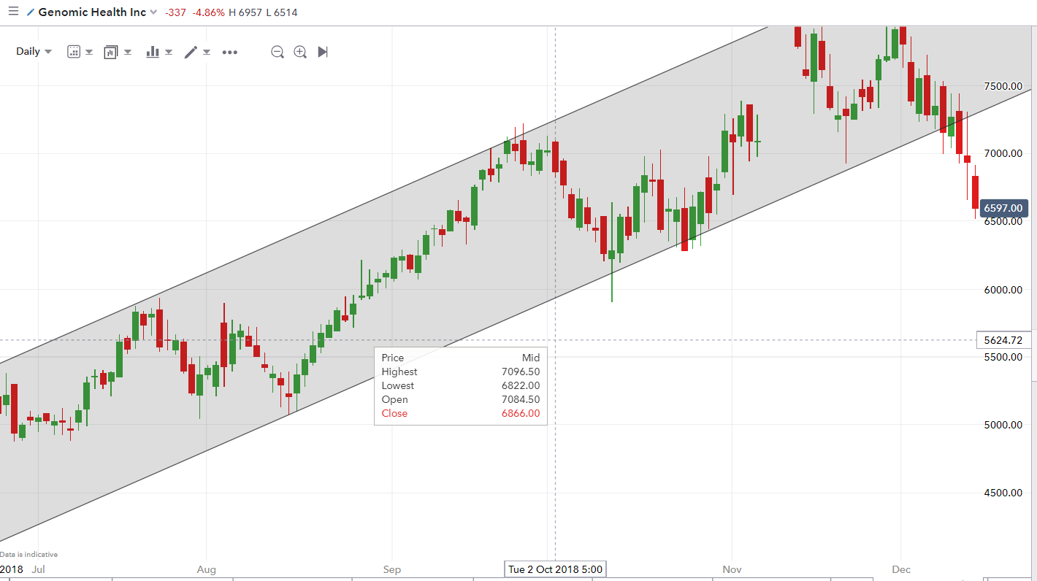Jump to the latest candle
Viewport: 1037px width, 581px height.
point(323,52)
